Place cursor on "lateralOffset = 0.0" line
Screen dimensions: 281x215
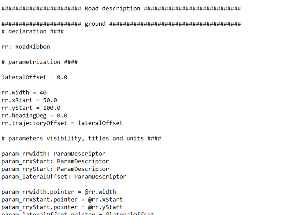point(34,77)
